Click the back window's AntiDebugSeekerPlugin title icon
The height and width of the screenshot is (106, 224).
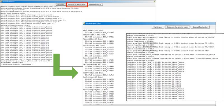(x=1, y=1)
